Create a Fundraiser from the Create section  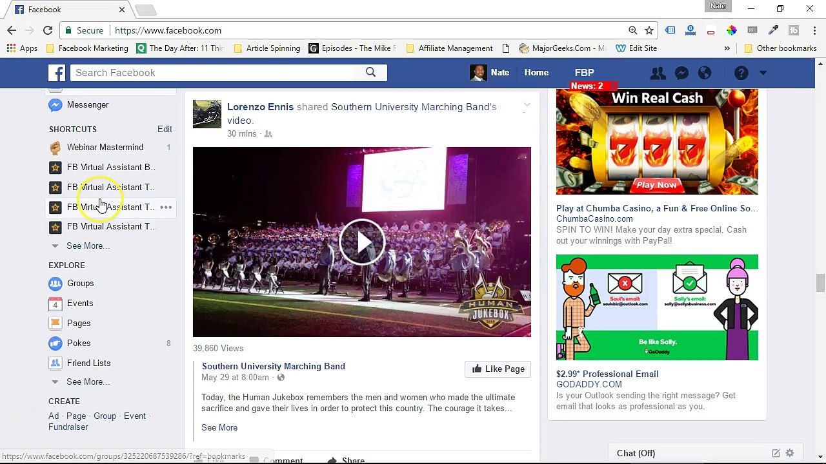point(68,427)
